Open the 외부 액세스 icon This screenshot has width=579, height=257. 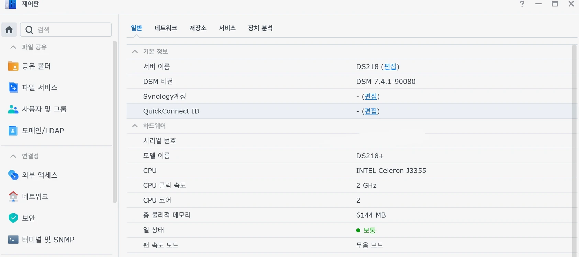click(13, 175)
